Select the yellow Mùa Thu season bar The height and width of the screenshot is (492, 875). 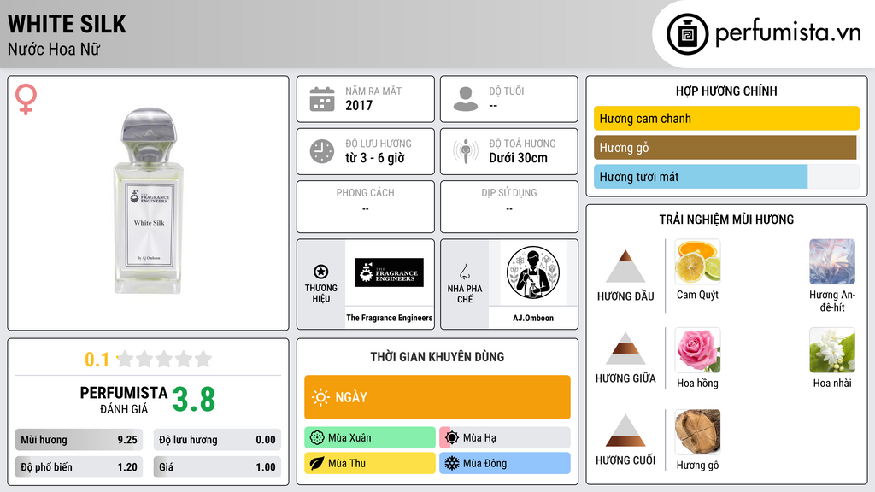point(370,464)
